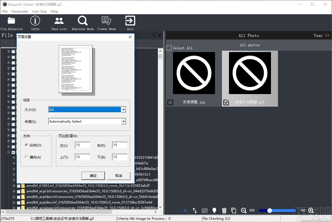Select the 友情捐赠.jpg thumbnail
Screen dimensions: 332x222
(x=194, y=73)
